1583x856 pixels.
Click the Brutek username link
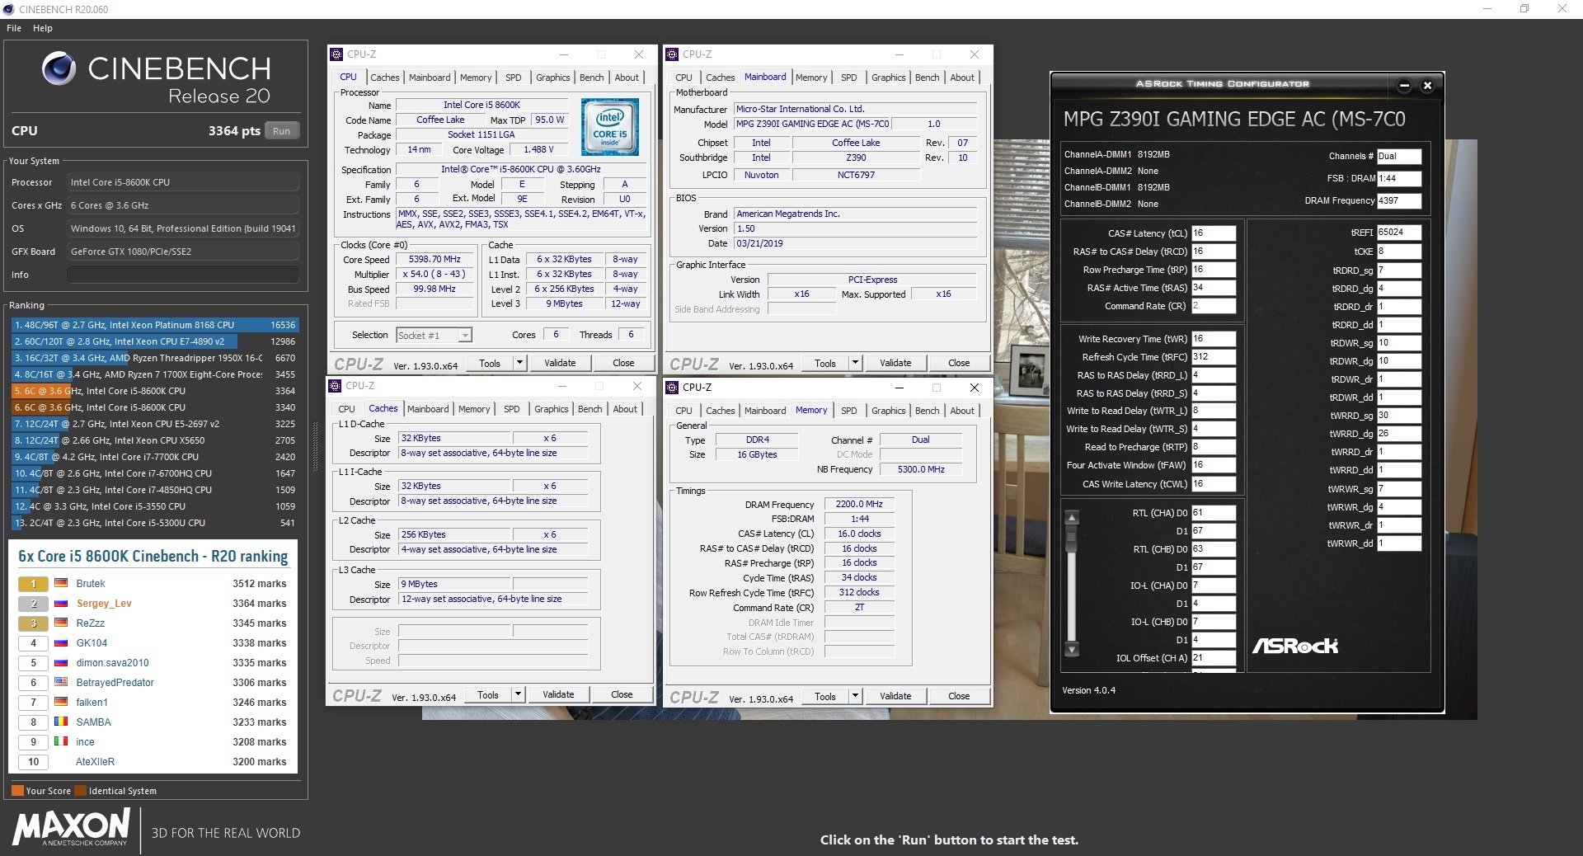click(91, 583)
